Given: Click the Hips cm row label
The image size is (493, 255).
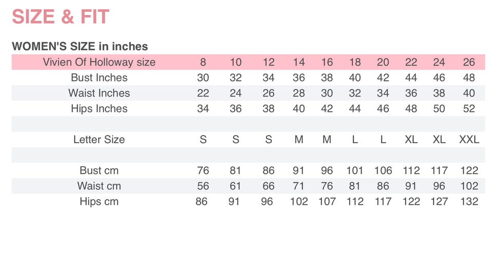Looking at the screenshot, I should (x=99, y=201).
